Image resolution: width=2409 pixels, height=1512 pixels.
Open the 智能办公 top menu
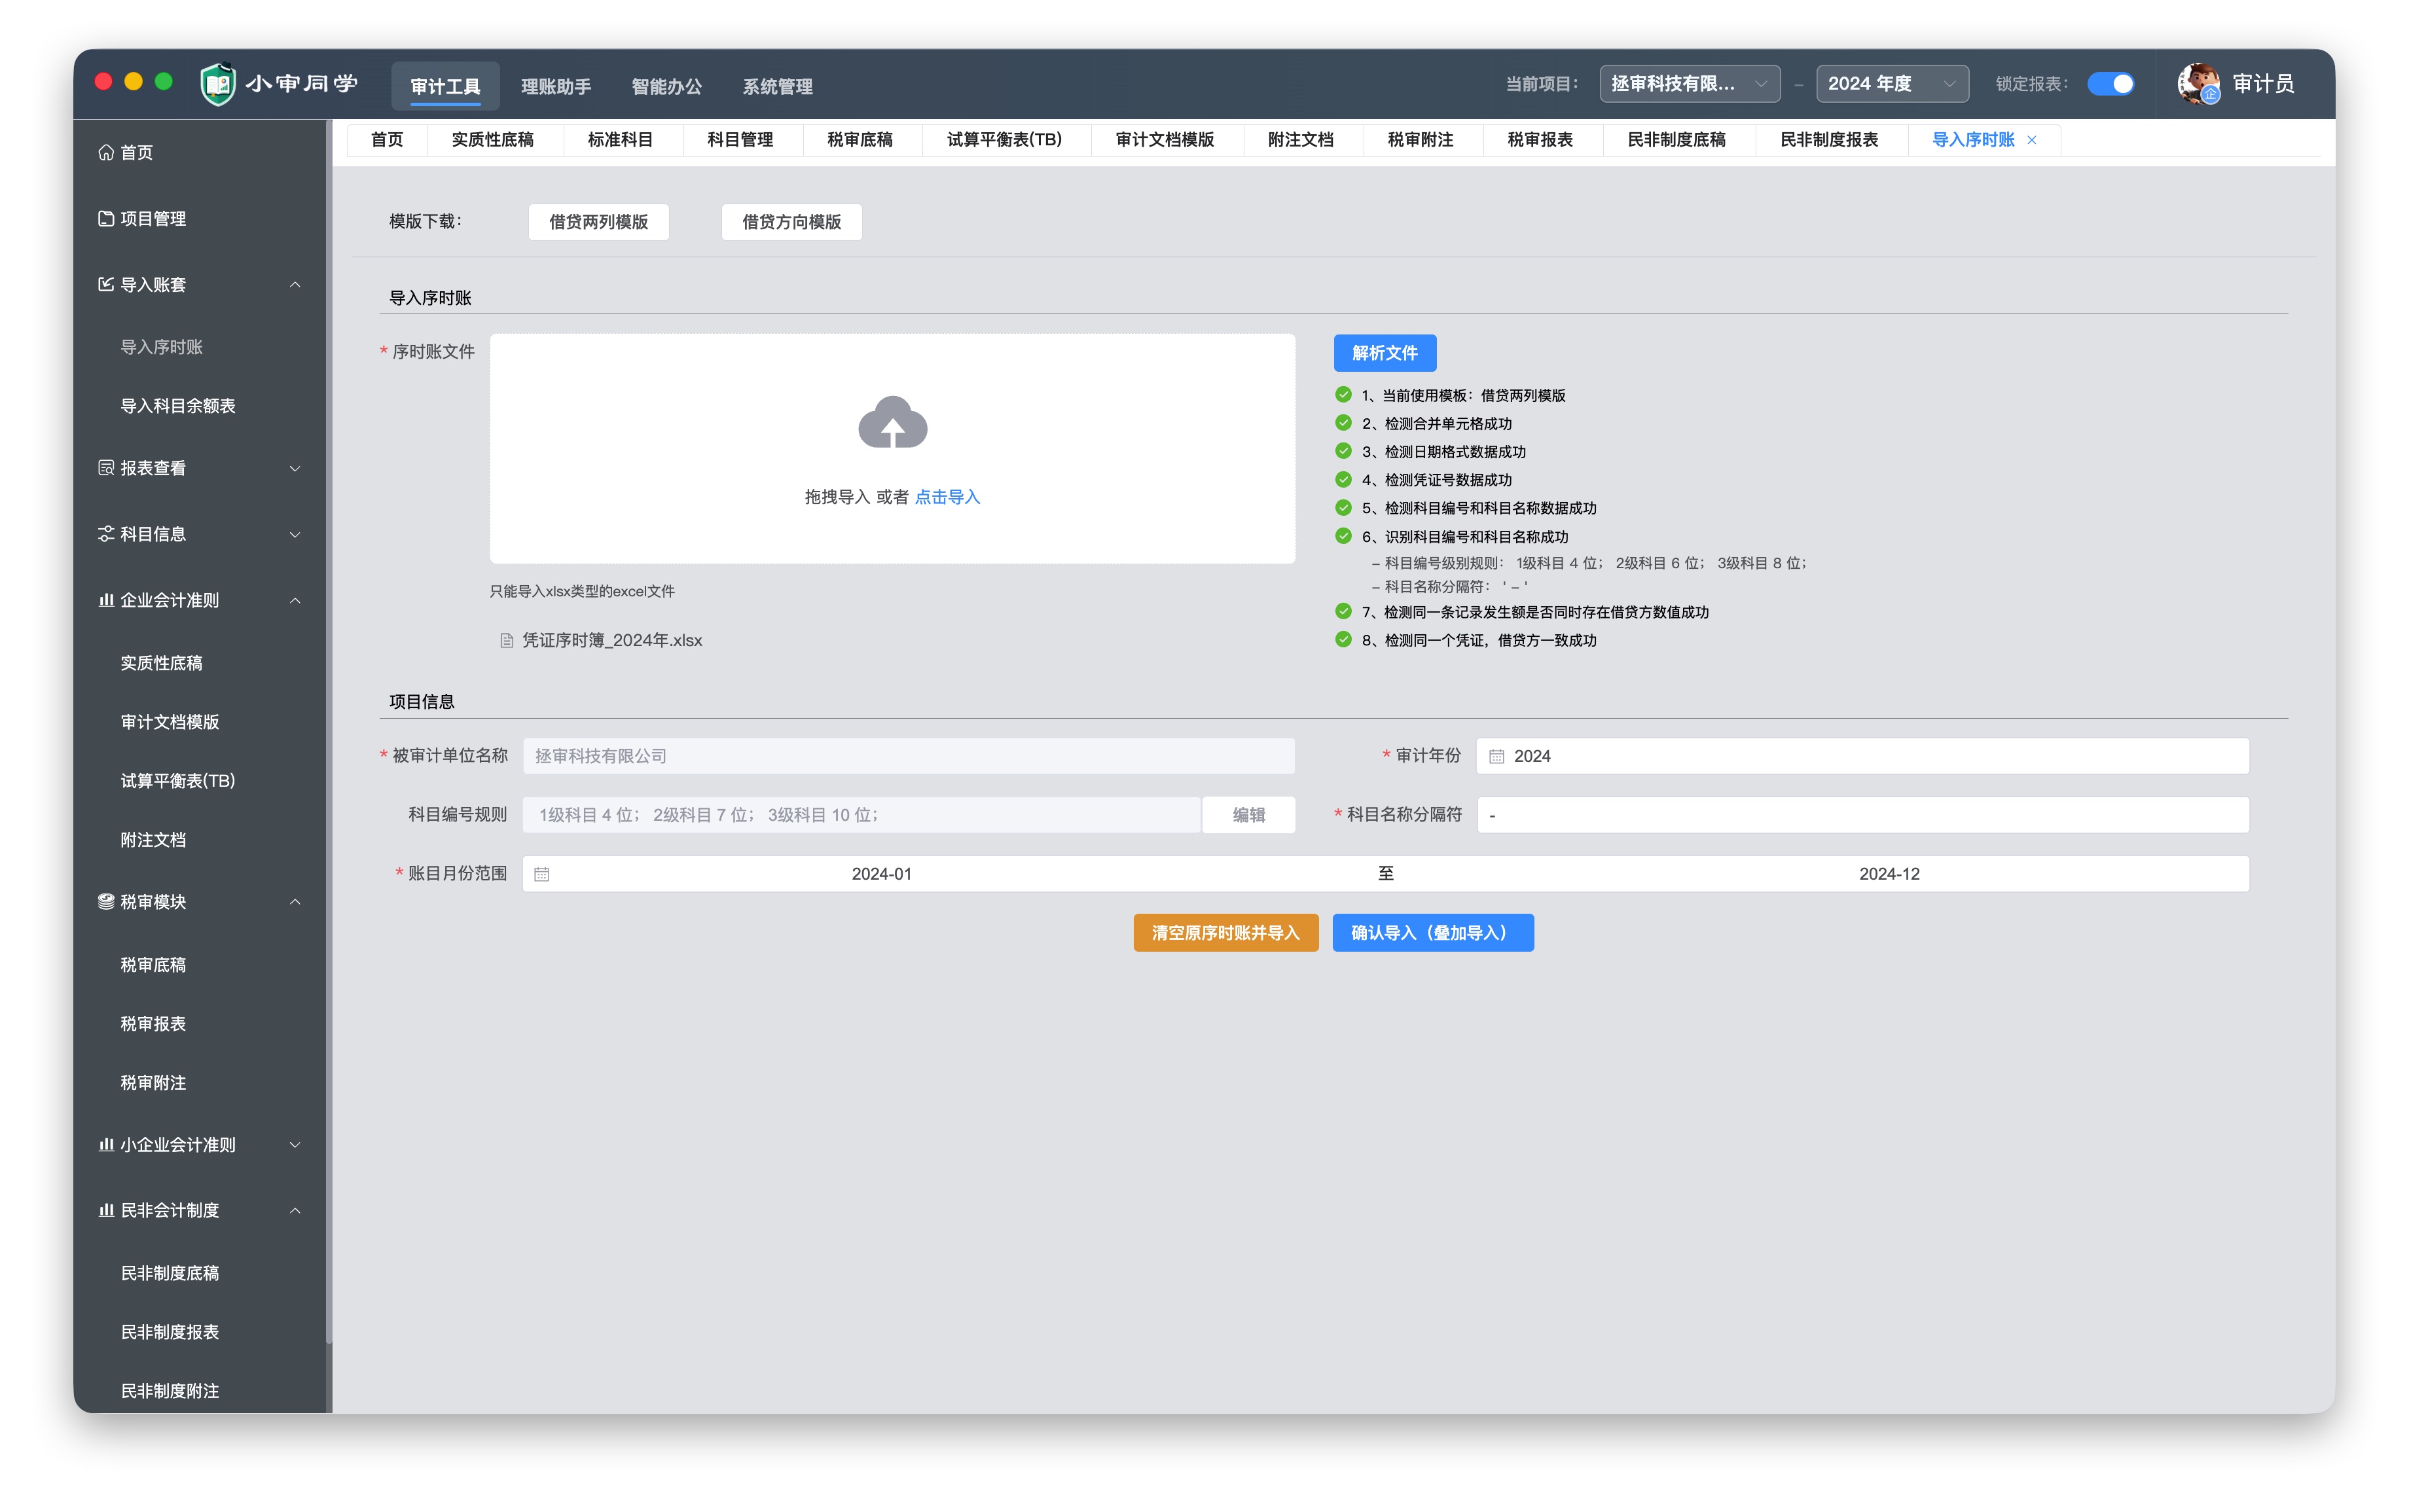point(666,86)
